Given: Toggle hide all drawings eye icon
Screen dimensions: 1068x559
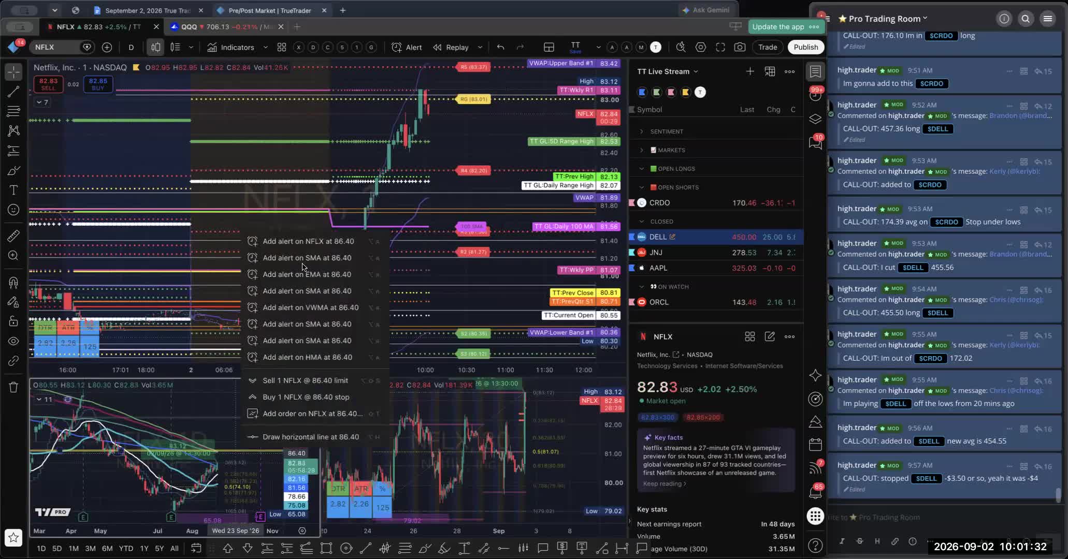Looking at the screenshot, I should pyautogui.click(x=13, y=341).
